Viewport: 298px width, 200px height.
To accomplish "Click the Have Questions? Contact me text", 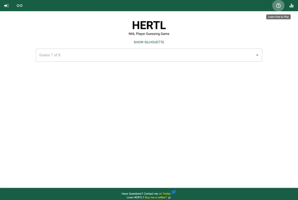I will click(140, 194).
